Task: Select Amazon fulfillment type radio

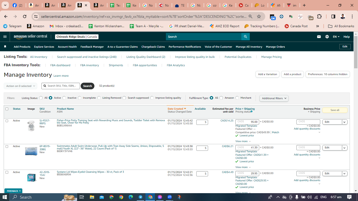Action: click(221, 98)
